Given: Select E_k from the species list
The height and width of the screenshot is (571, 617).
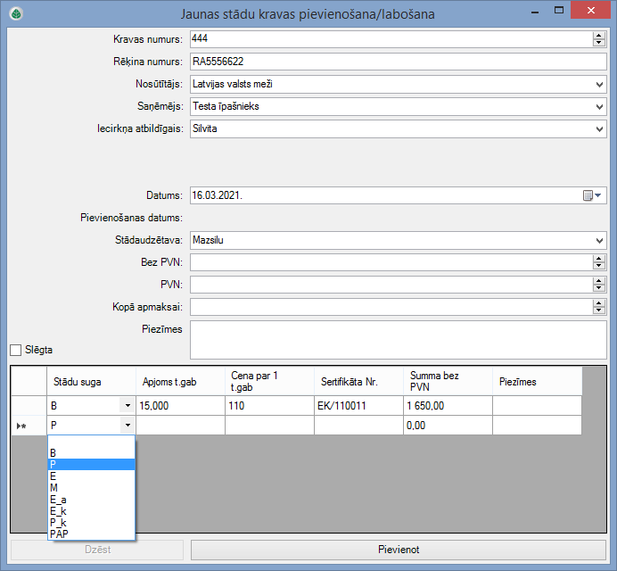Looking at the screenshot, I should 91,511.
